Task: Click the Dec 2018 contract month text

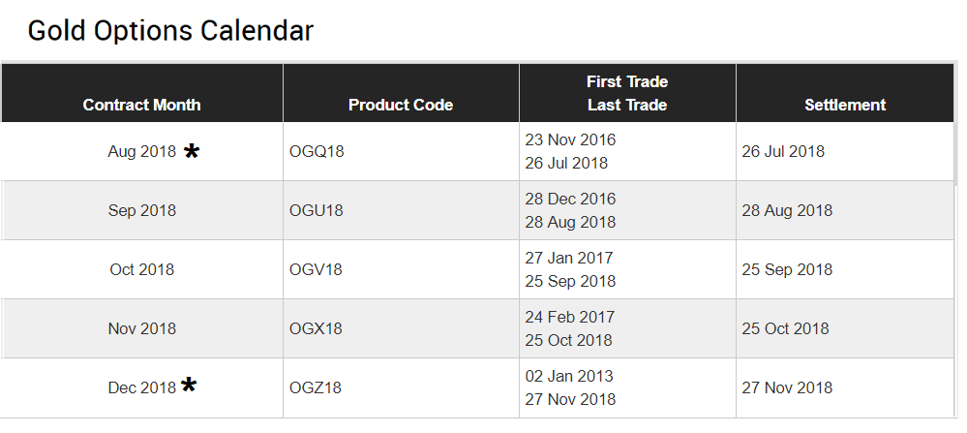Action: [142, 387]
